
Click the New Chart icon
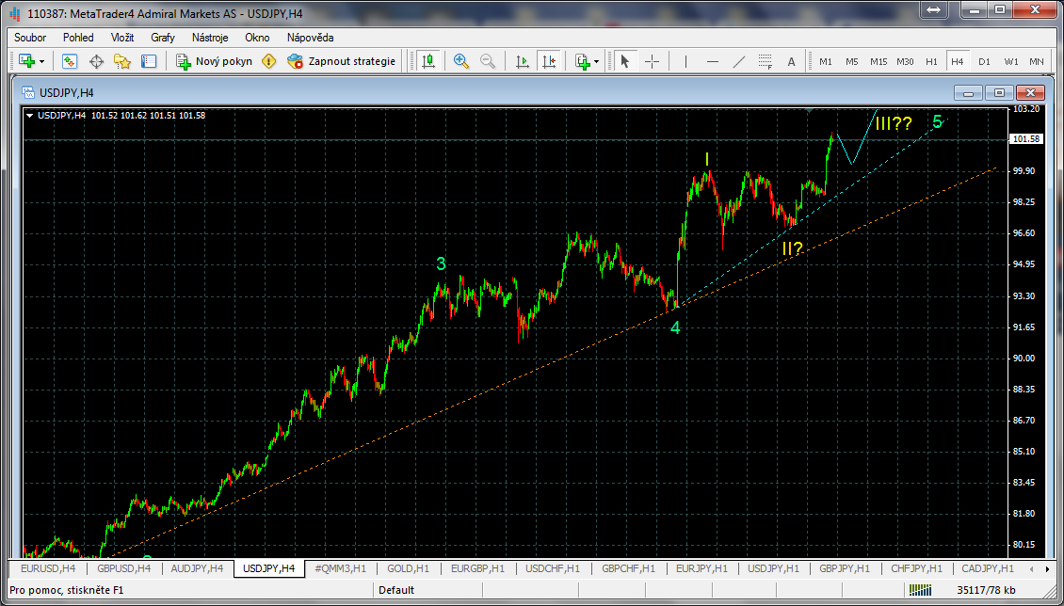click(x=27, y=62)
